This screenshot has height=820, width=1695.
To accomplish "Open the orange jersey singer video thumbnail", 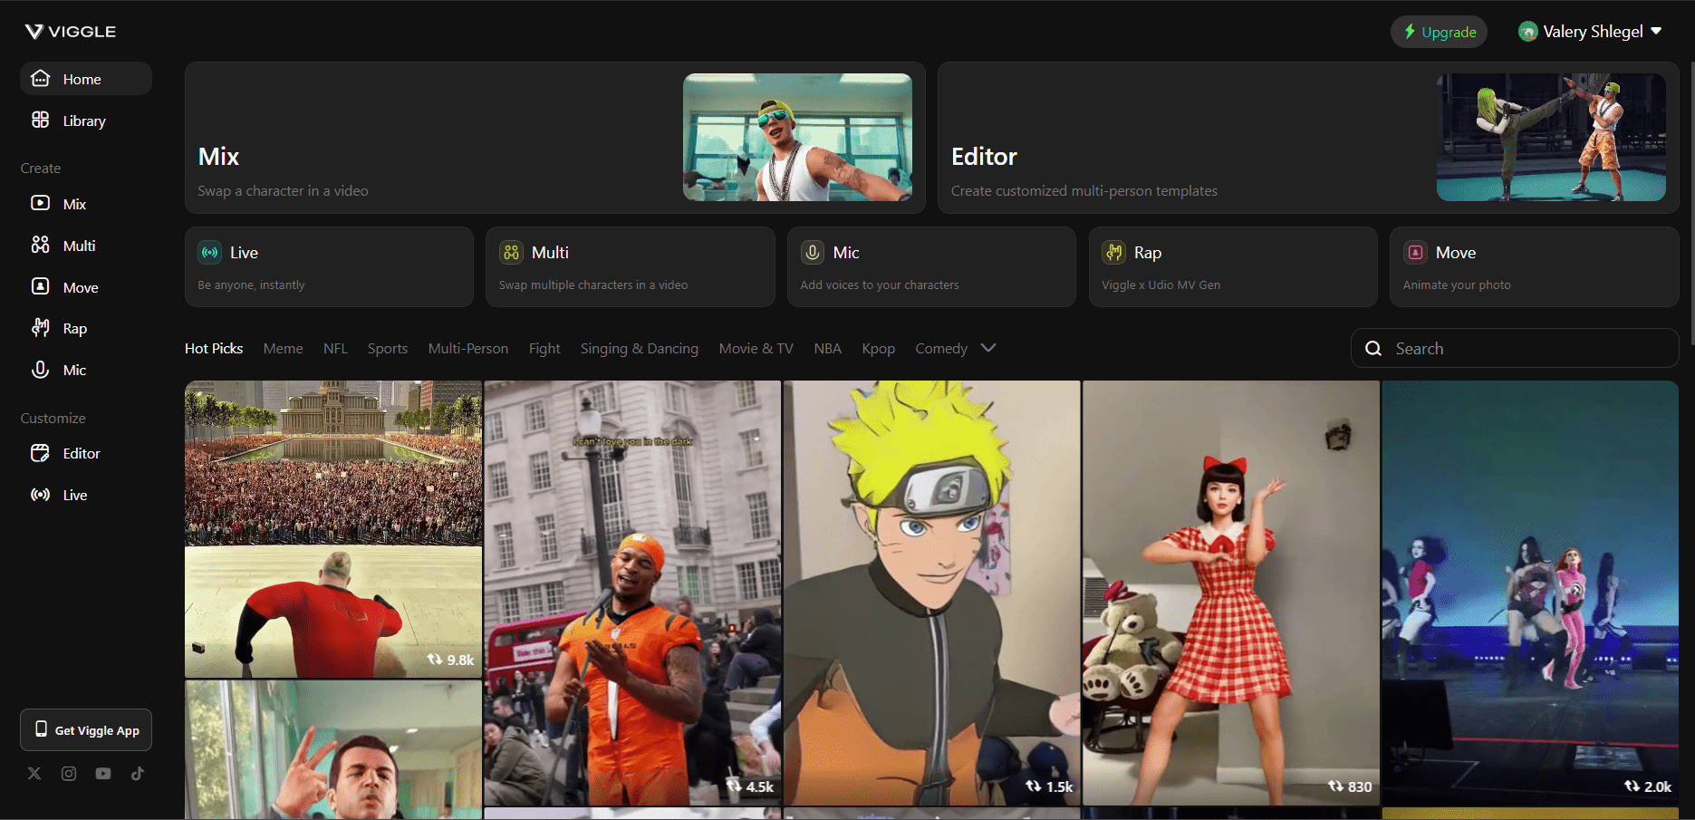I will 632,593.
